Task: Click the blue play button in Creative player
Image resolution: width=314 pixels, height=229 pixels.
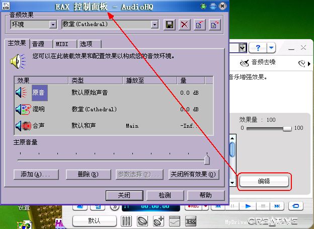Action: [248, 206]
